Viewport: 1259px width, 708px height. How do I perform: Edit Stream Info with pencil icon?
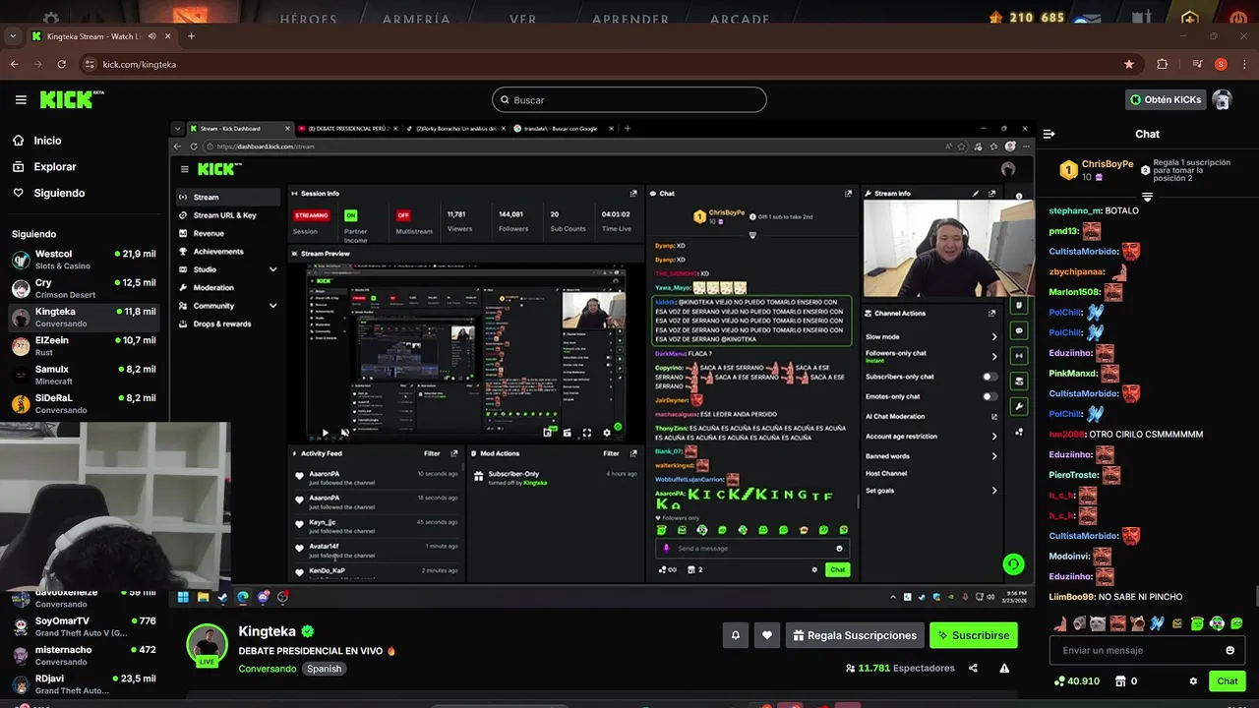(976, 194)
